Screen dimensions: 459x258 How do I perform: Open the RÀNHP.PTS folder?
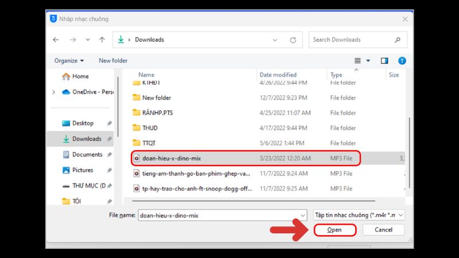[157, 112]
